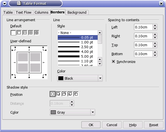The height and width of the screenshot is (132, 166).
Task: Open the title bar window menu arrow
Action: click(4, 4)
